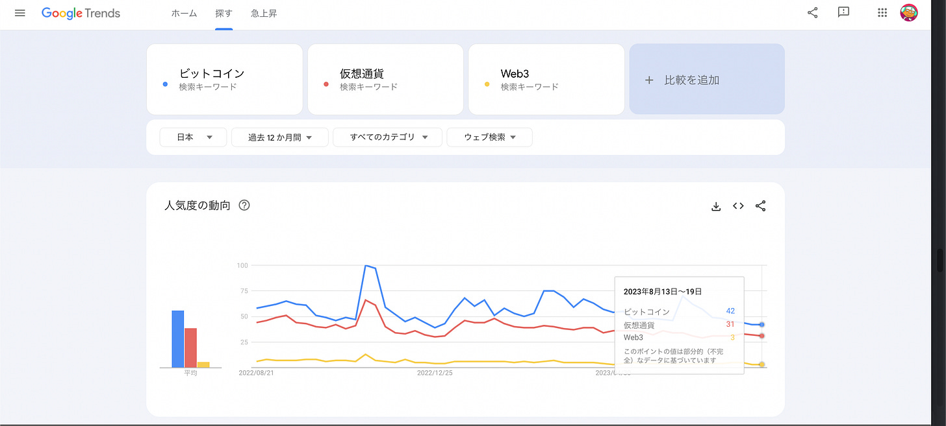The width and height of the screenshot is (946, 426).
Task: Share this Trends page from header
Action: 812,12
